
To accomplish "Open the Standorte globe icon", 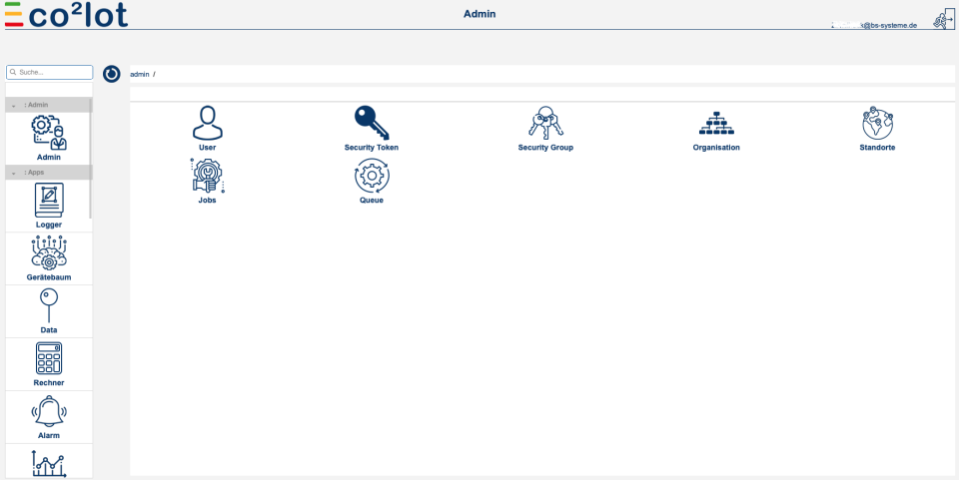I will (x=878, y=123).
